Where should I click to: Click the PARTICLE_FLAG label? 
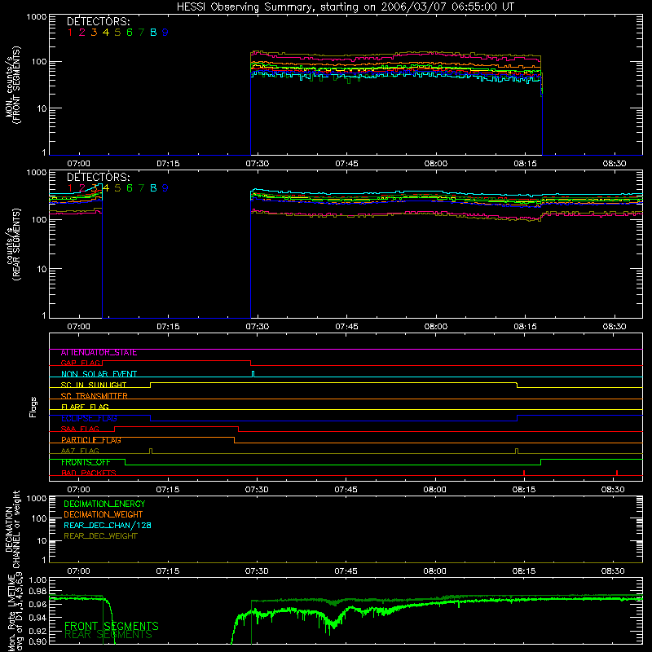coord(91,439)
